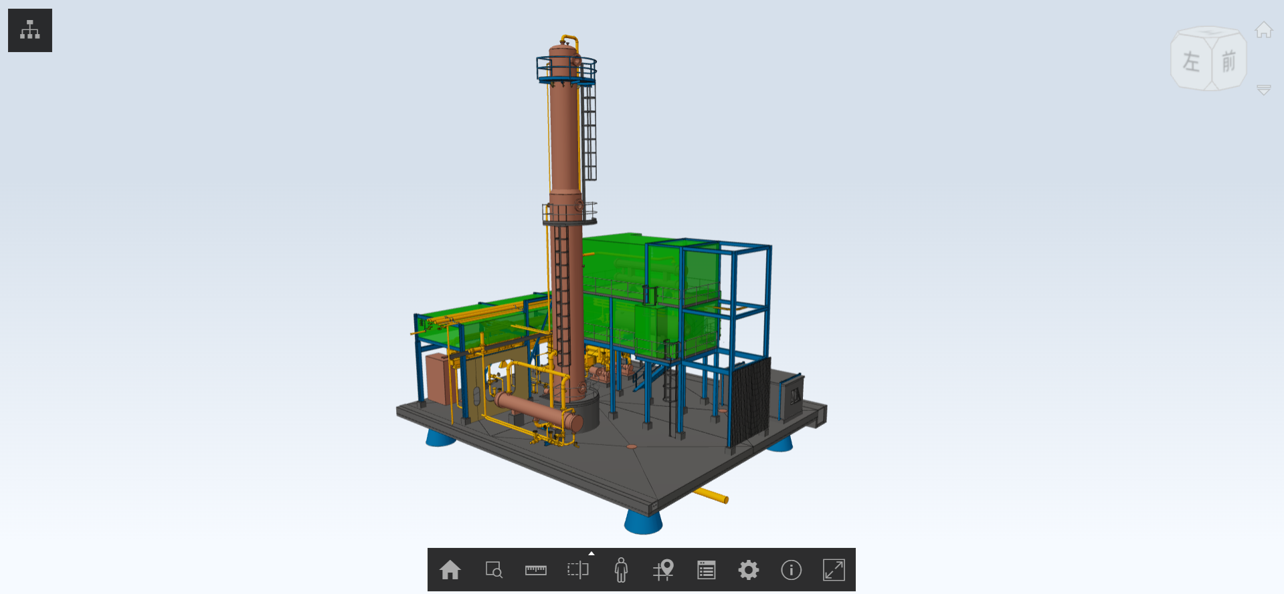Select the blue support foot at front corner
1284x594 pixels.
tap(643, 521)
